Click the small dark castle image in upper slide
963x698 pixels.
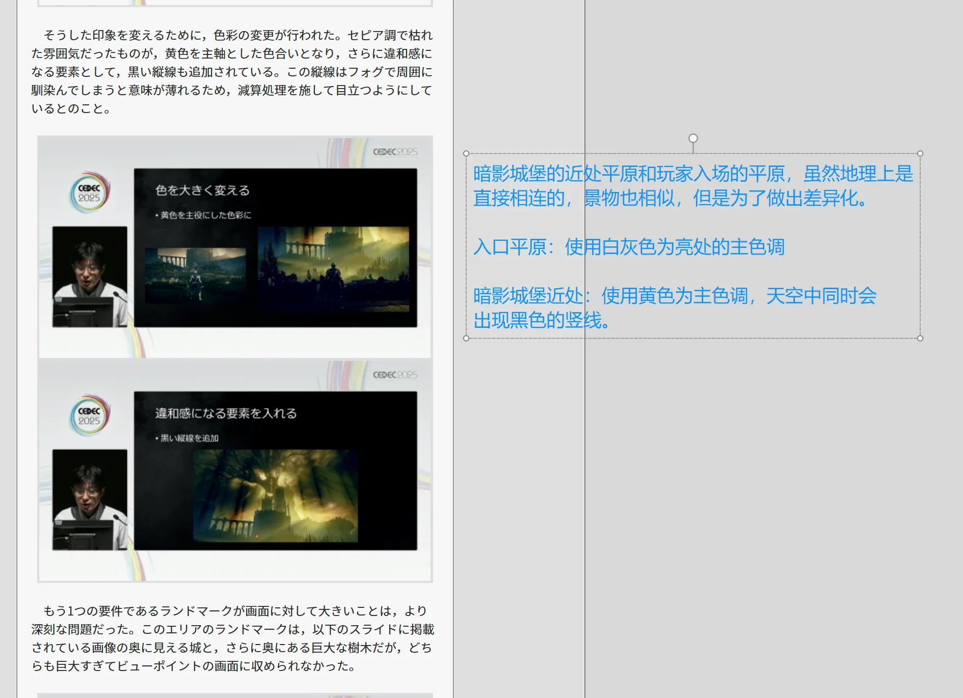click(x=195, y=275)
